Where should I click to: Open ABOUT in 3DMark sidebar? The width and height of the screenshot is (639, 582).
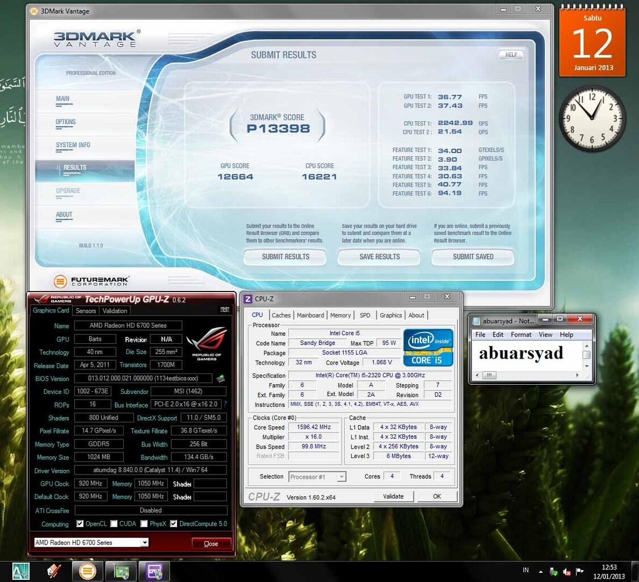point(64,214)
